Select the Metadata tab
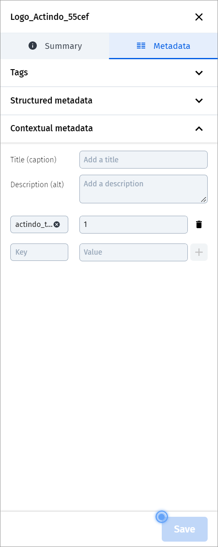 coord(163,46)
